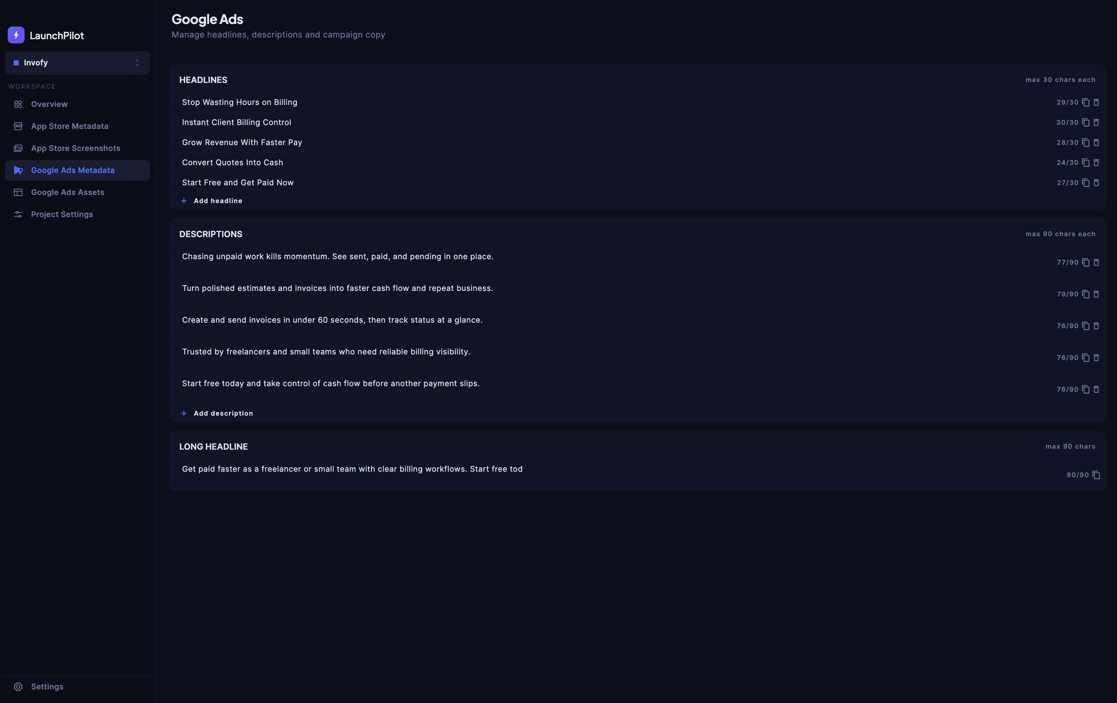The width and height of the screenshot is (1117, 703).
Task: Click Add headline button
Action: point(211,201)
